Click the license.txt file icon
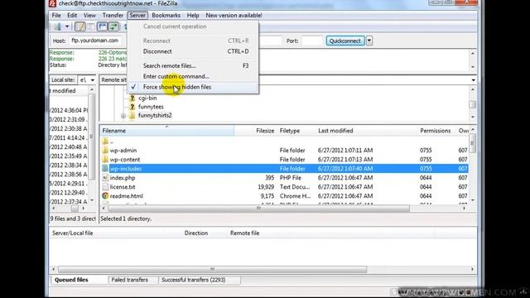530x298 pixels. [105, 186]
